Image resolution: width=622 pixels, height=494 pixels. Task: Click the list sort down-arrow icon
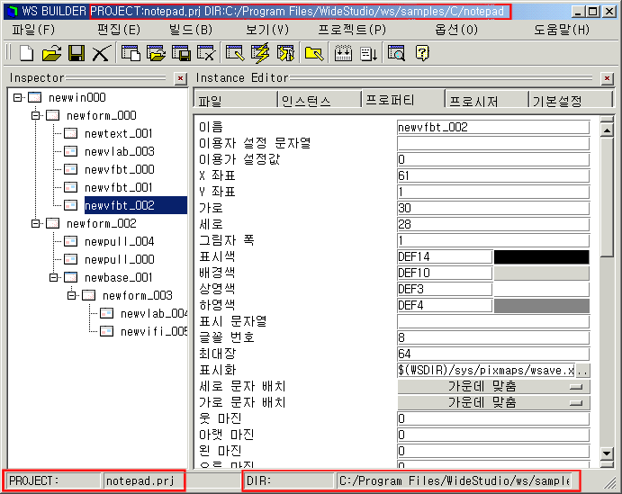(368, 53)
